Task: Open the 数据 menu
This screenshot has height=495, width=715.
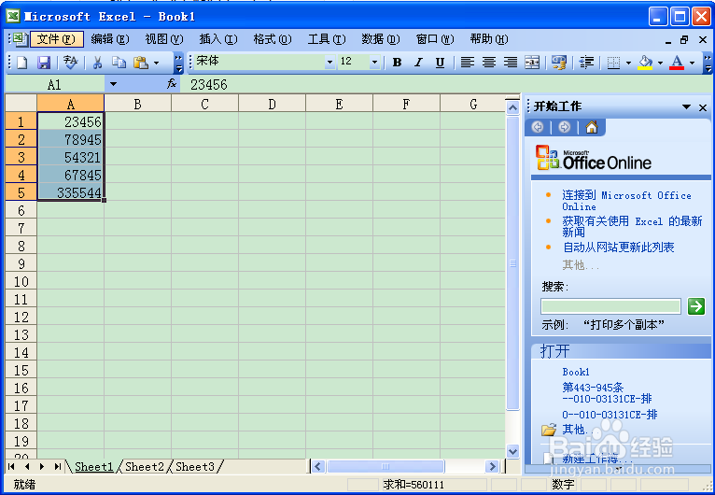Action: pos(381,39)
